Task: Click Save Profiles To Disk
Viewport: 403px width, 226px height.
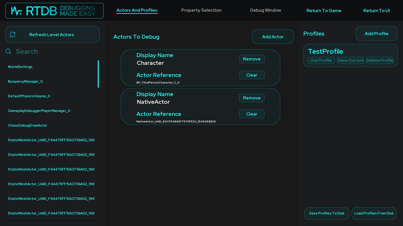Action: pos(327,213)
